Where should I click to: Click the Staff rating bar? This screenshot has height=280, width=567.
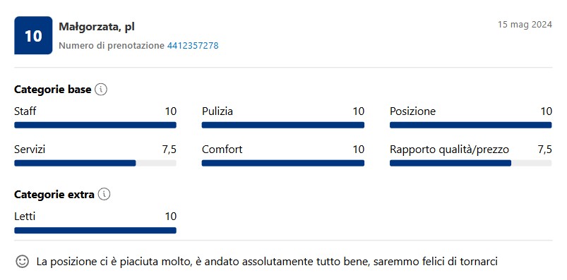[95, 125]
